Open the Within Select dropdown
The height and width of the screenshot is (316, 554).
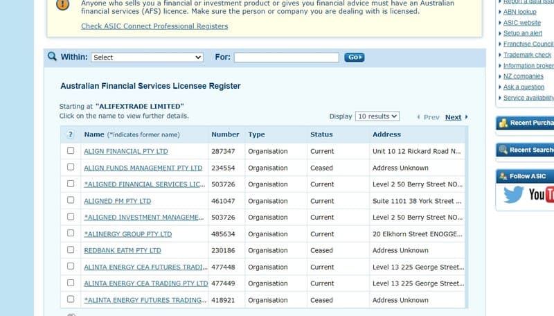click(147, 58)
